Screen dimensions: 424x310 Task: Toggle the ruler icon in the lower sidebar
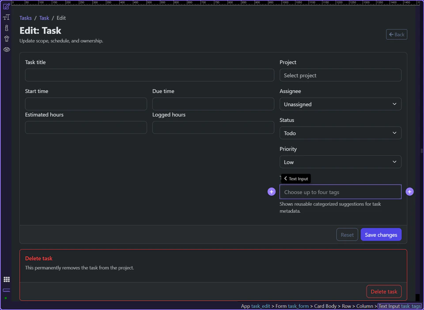pyautogui.click(x=6, y=291)
